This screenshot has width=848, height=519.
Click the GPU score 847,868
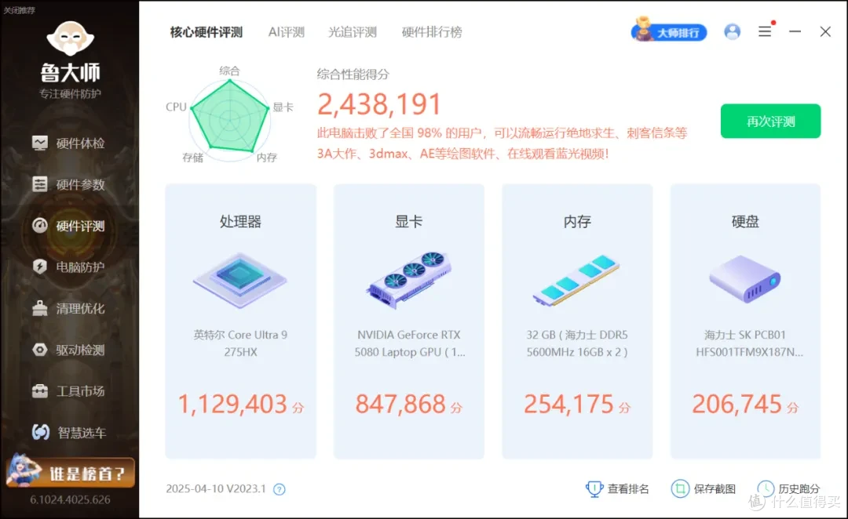[x=400, y=404]
